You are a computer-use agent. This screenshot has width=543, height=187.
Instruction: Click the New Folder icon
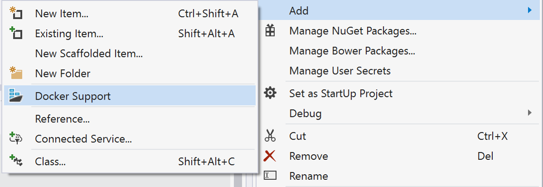tap(16, 73)
